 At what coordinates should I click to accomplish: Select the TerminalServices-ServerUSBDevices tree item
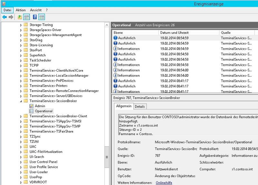pos(56,96)
